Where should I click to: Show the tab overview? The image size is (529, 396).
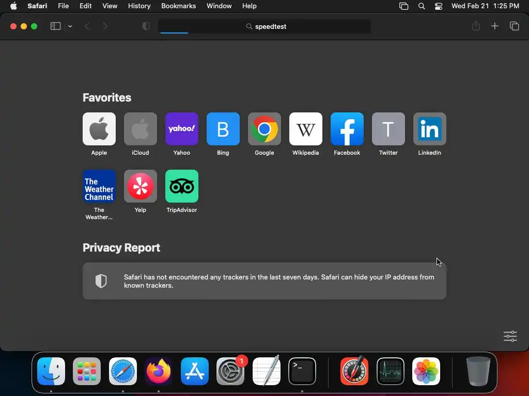pyautogui.click(x=514, y=26)
